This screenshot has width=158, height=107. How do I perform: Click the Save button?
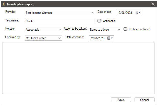(x=121, y=100)
